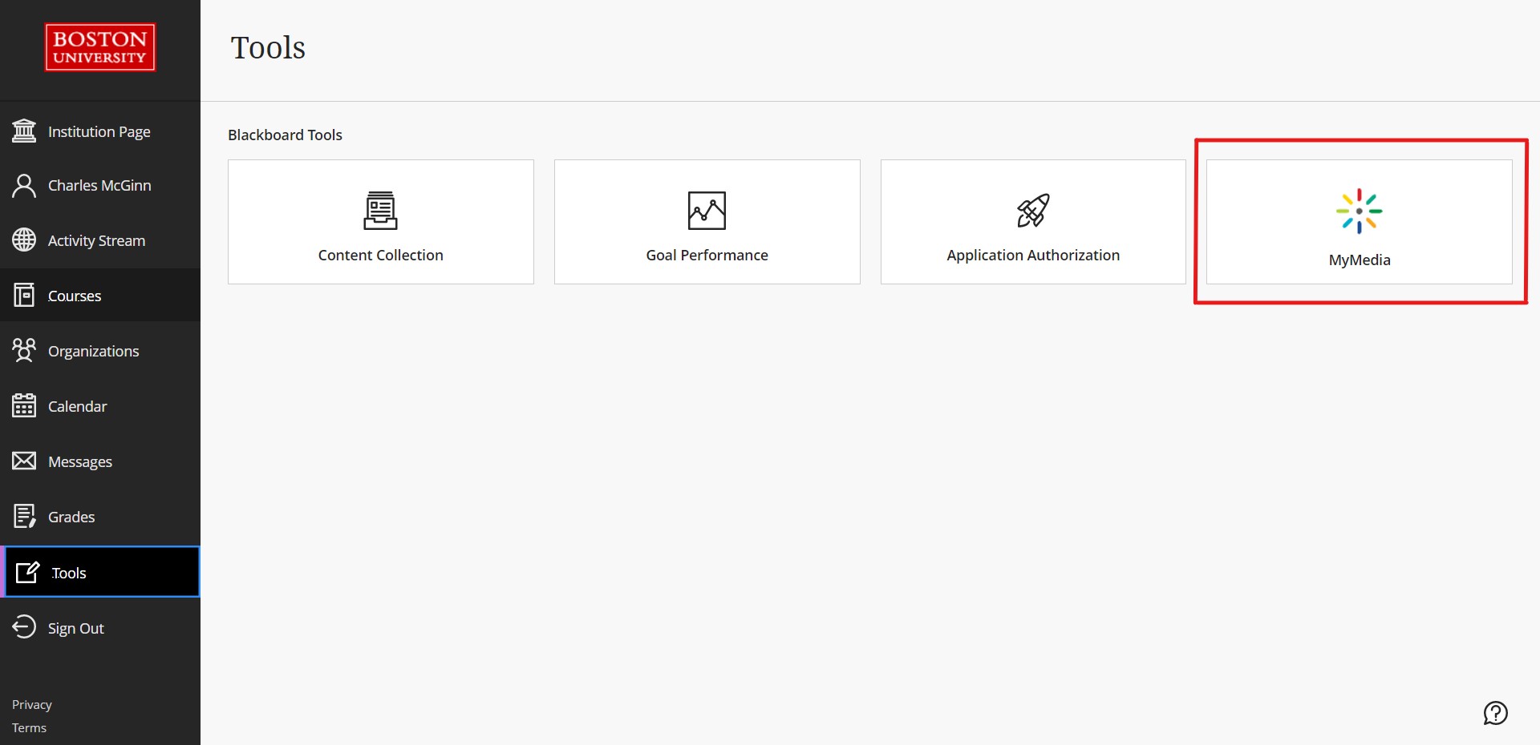Image resolution: width=1540 pixels, height=745 pixels.
Task: Select the Tools sidebar item
Action: [x=102, y=572]
